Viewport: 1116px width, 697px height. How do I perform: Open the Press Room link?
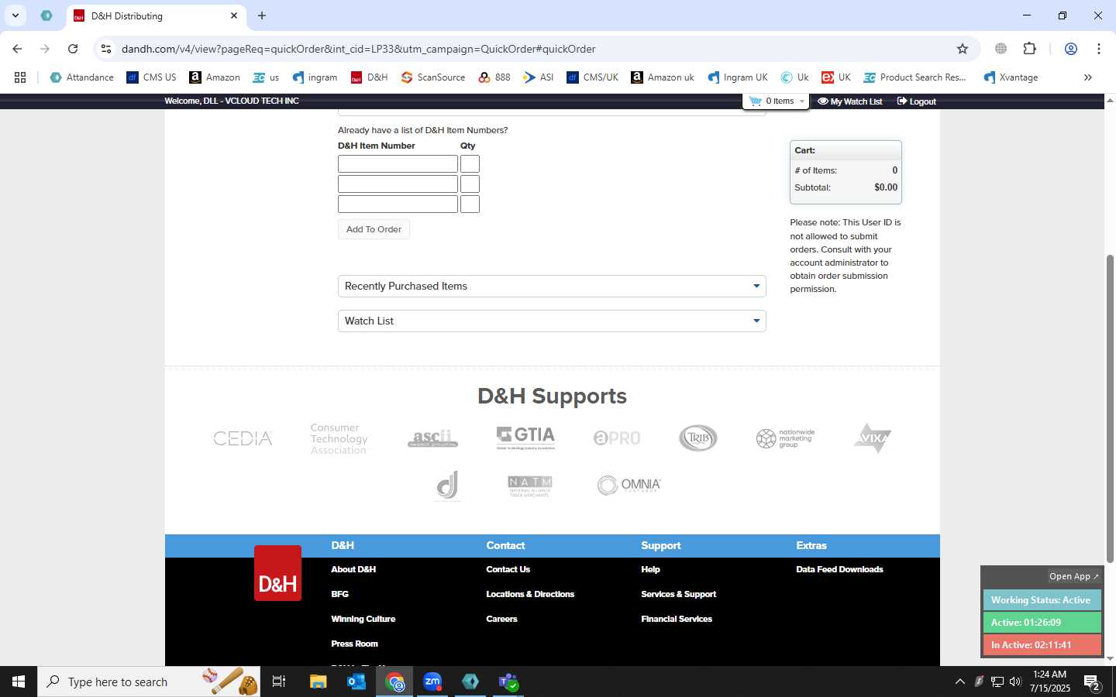354,644
